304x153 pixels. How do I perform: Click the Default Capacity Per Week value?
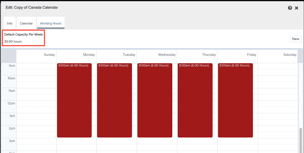tap(13, 42)
